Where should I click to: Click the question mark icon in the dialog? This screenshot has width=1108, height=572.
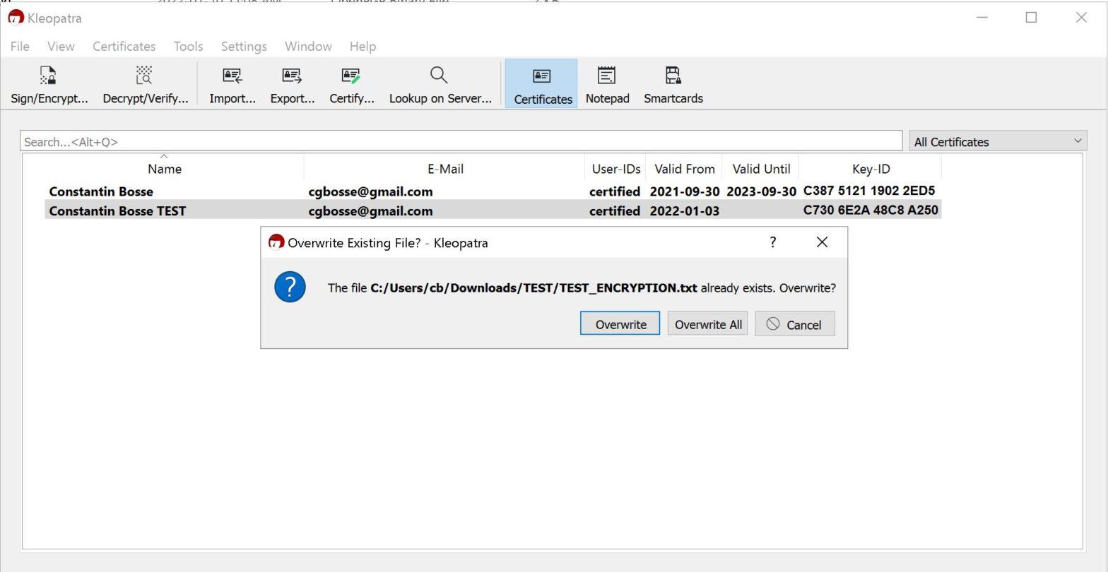[290, 287]
